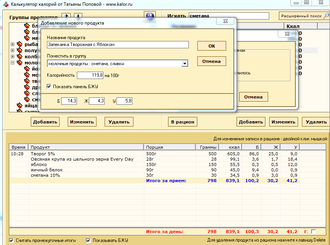Click 'Итого за прием:' subtotal label
This screenshot has height=245, width=330.
tap(166, 181)
